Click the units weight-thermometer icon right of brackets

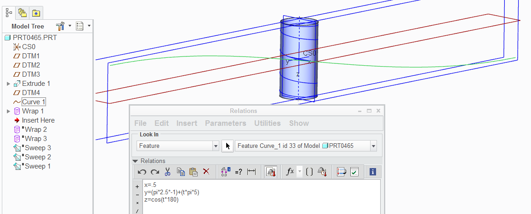click(x=322, y=172)
